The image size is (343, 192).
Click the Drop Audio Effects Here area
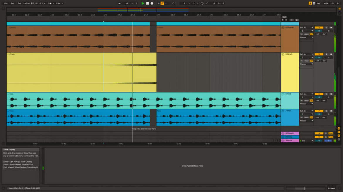pos(193,166)
